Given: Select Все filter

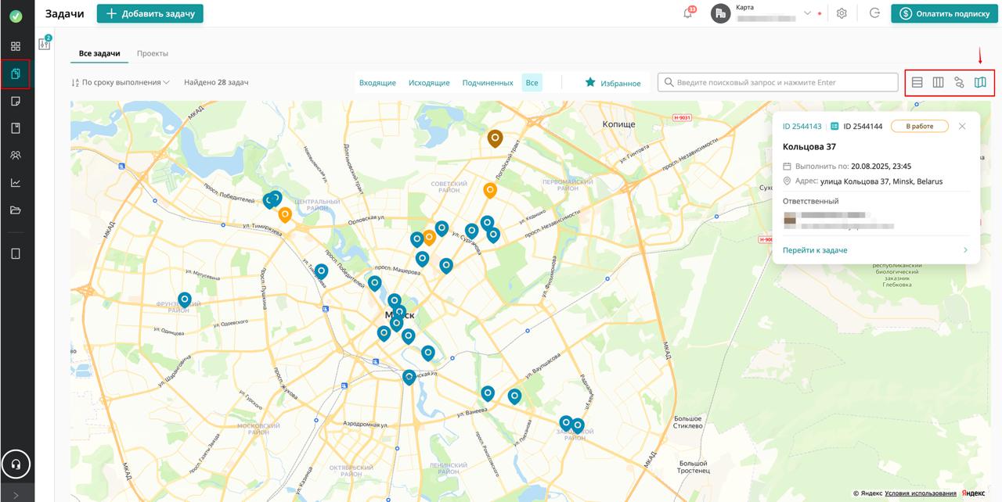Looking at the screenshot, I should click(x=532, y=83).
